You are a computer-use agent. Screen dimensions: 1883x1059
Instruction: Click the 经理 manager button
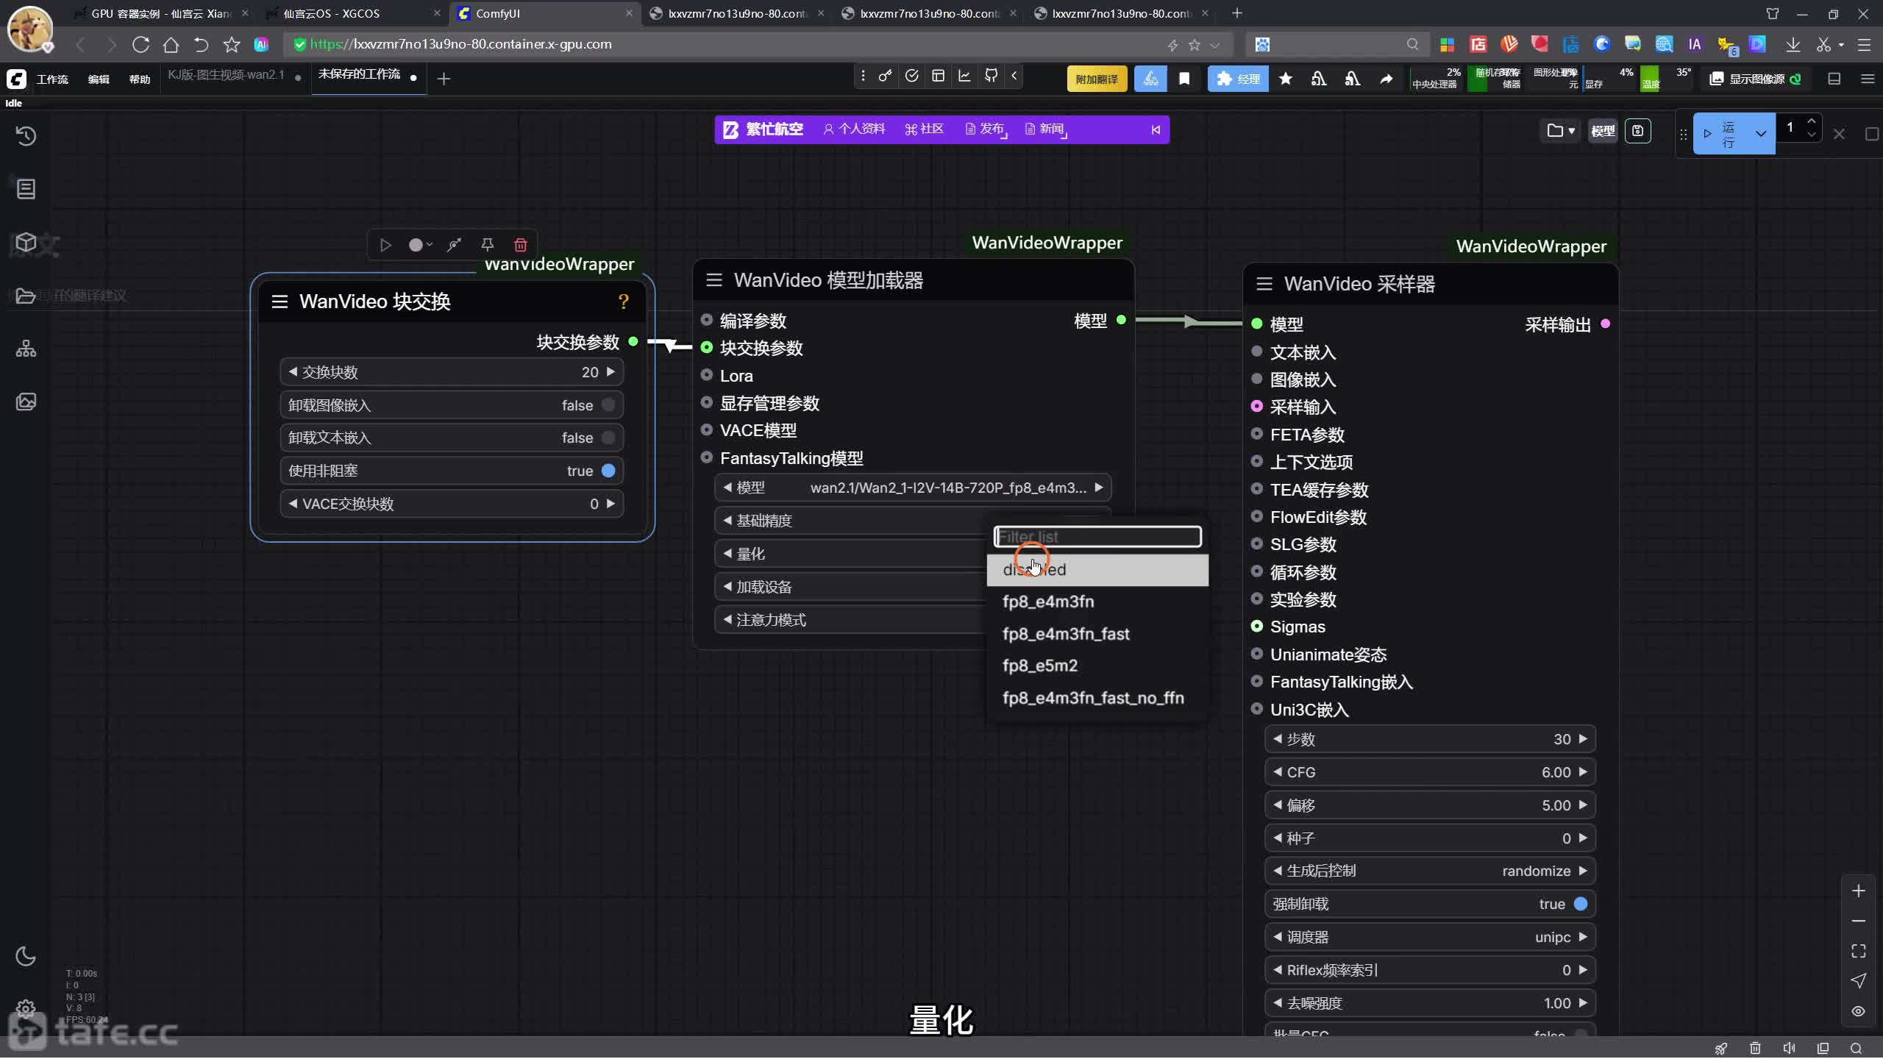coord(1238,79)
